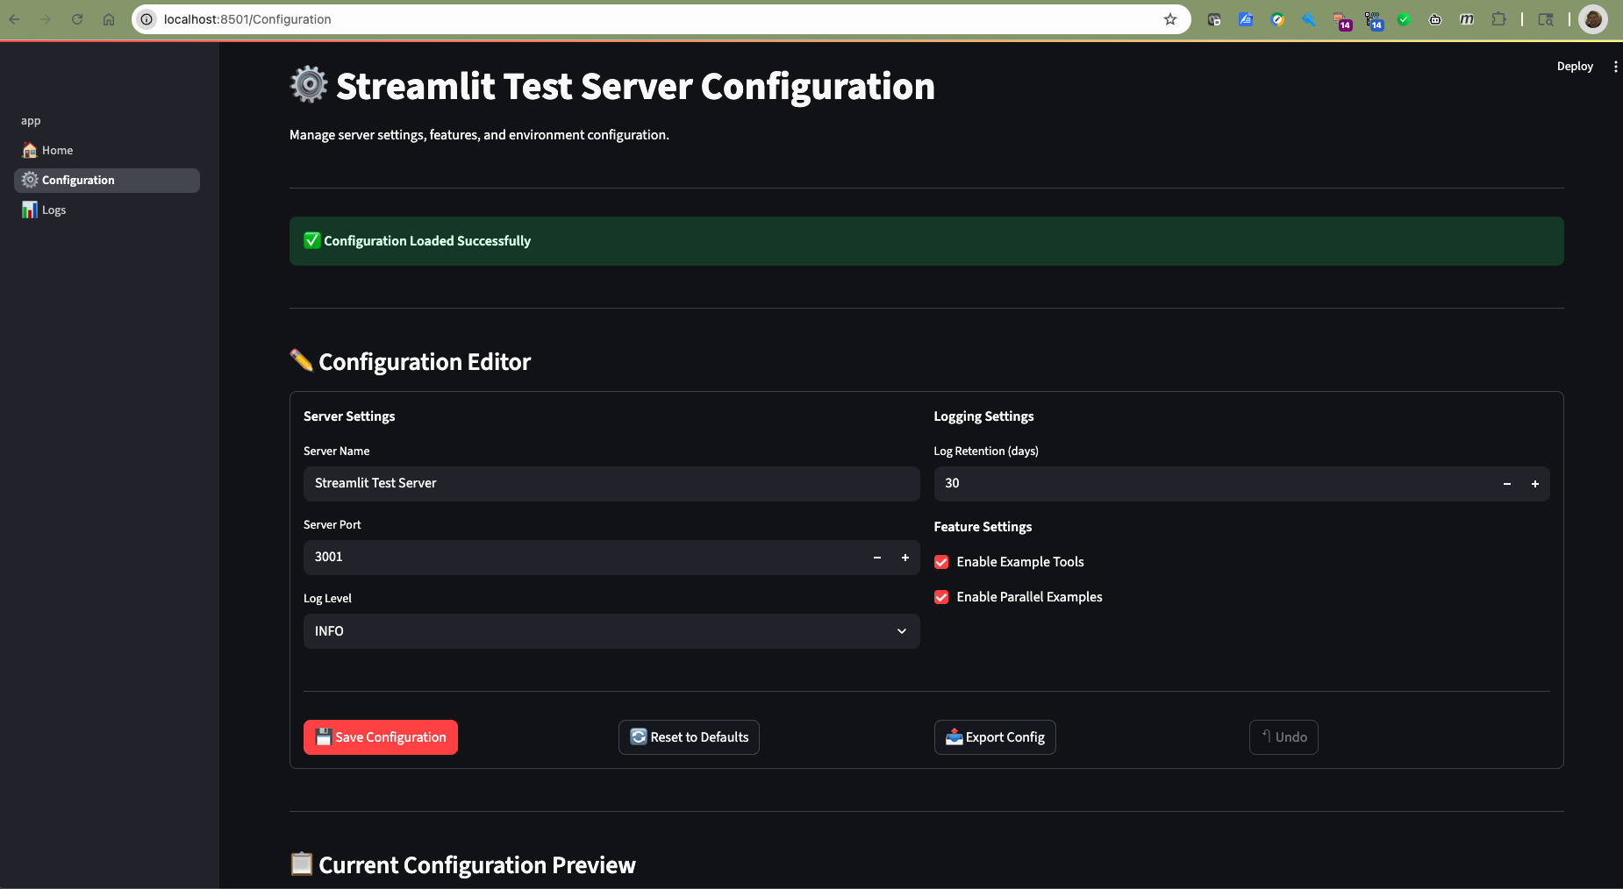Screen dimensions: 1623x889
Task: Click the bookmark star in address bar
Action: pyautogui.click(x=1170, y=19)
